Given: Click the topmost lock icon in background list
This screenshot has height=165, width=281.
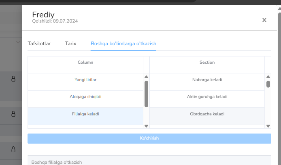Looking at the screenshot, I should tap(13, 79).
